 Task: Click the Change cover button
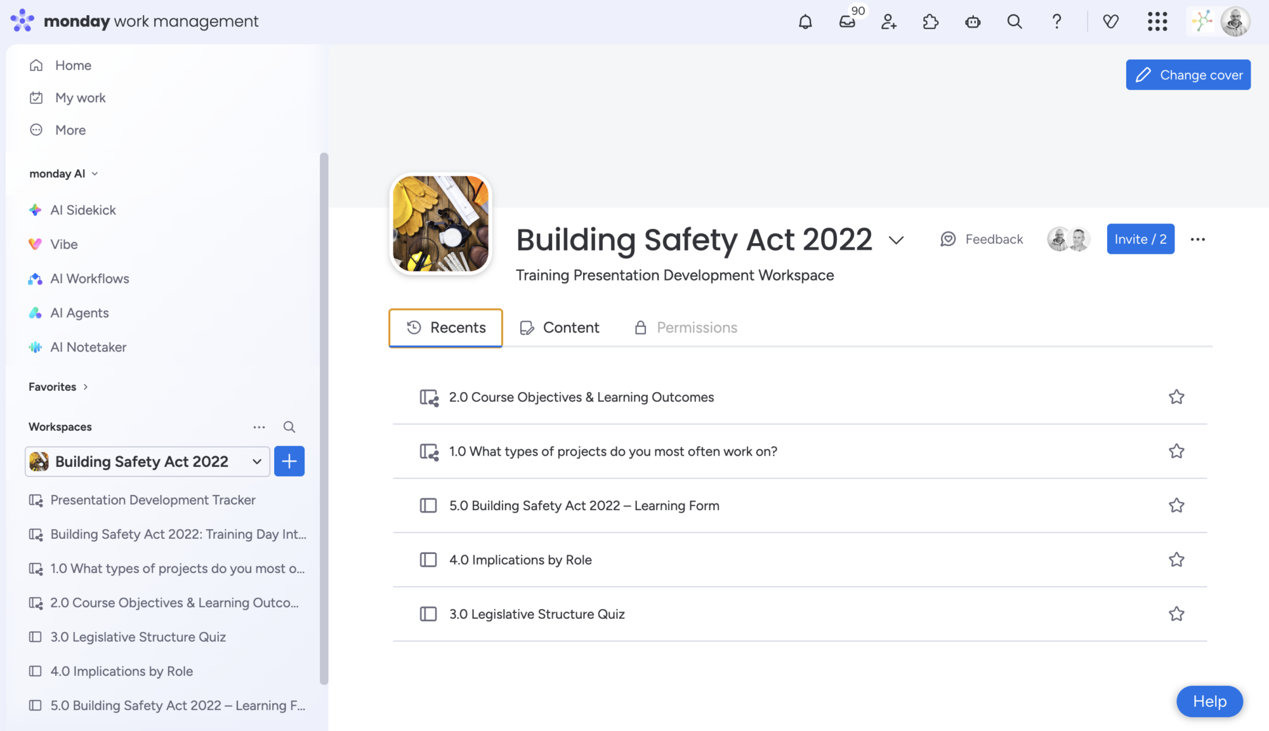tap(1188, 75)
